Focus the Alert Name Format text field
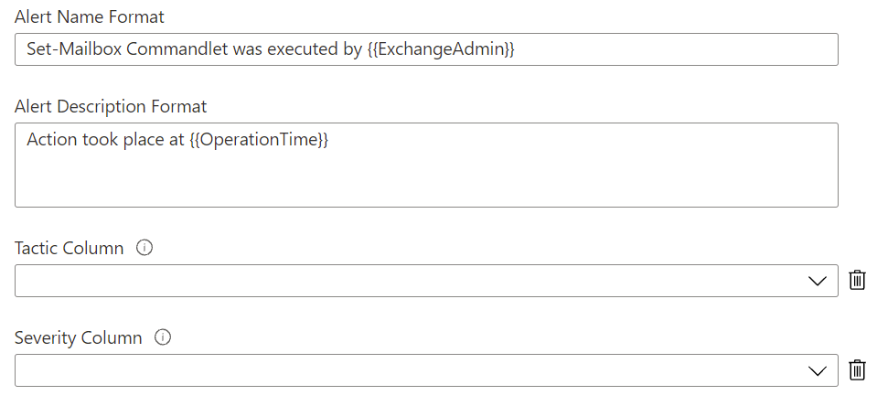877x406 pixels. (x=677, y=49)
